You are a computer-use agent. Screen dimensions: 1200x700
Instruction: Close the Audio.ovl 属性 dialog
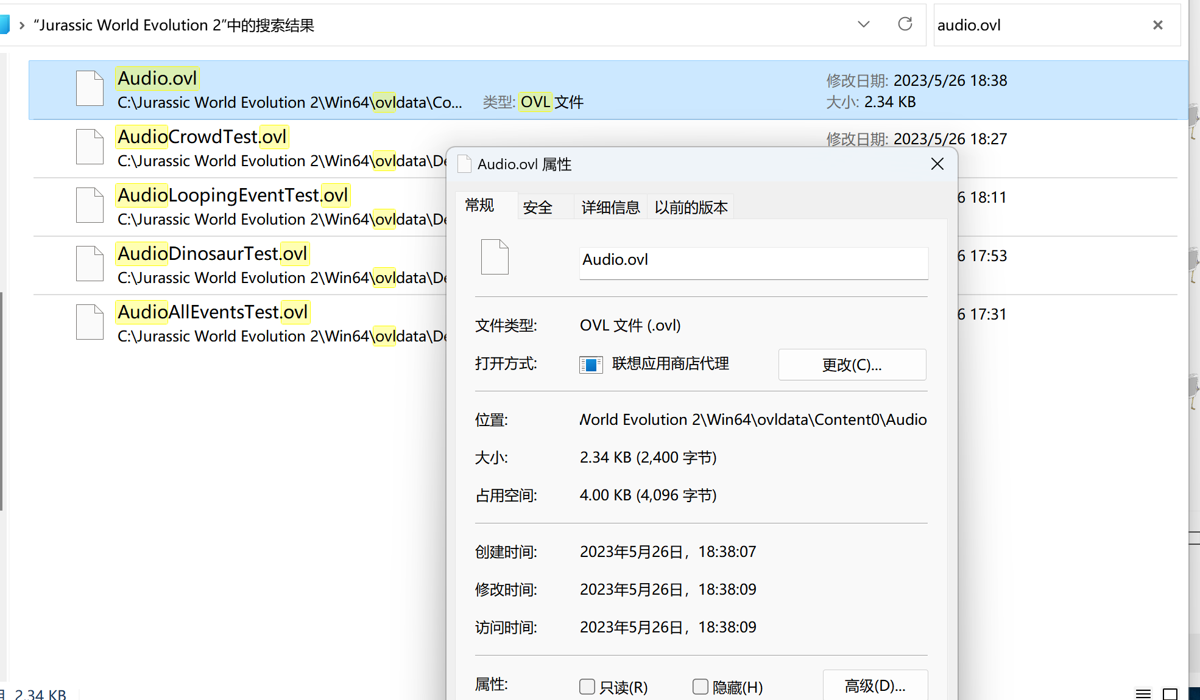(937, 164)
